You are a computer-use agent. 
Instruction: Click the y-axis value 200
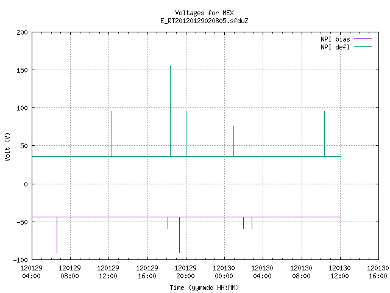pyautogui.click(x=22, y=32)
